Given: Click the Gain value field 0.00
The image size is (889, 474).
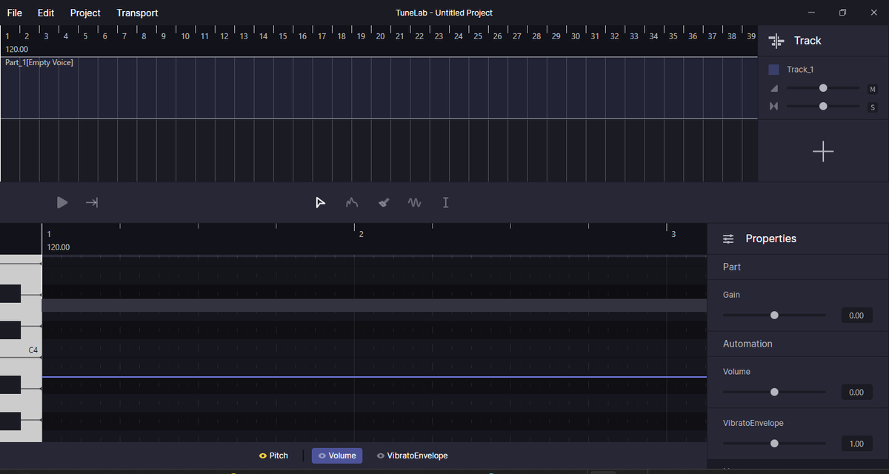Looking at the screenshot, I should 856,316.
